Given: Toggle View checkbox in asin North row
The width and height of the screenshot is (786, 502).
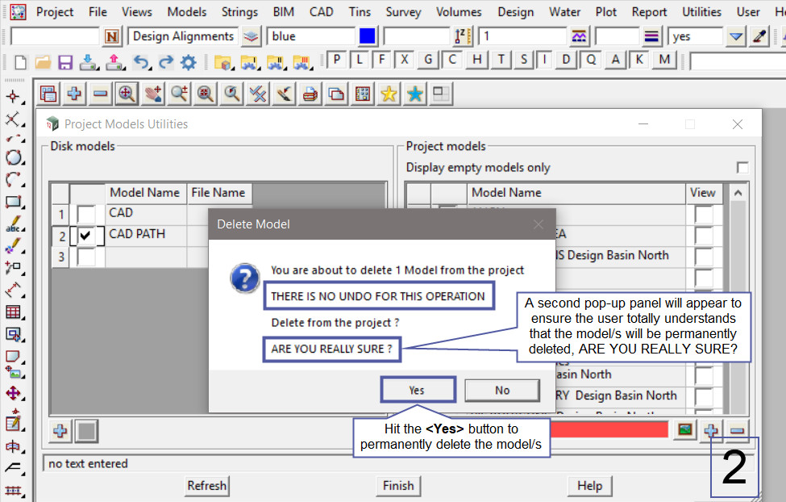Looking at the screenshot, I should pos(704,375).
